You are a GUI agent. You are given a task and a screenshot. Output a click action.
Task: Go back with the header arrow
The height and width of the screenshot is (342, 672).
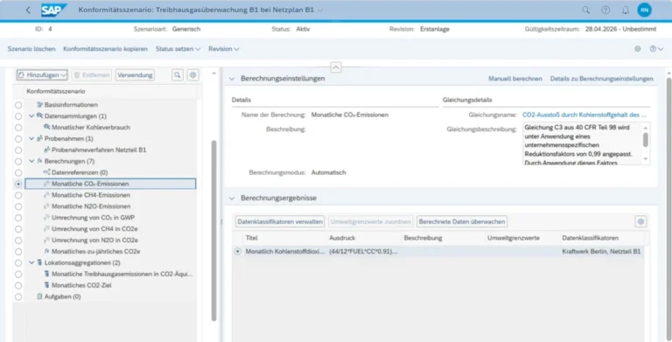28,10
